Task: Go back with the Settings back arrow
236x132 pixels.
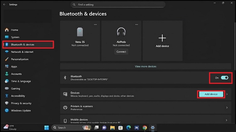Action: click(x=4, y=4)
